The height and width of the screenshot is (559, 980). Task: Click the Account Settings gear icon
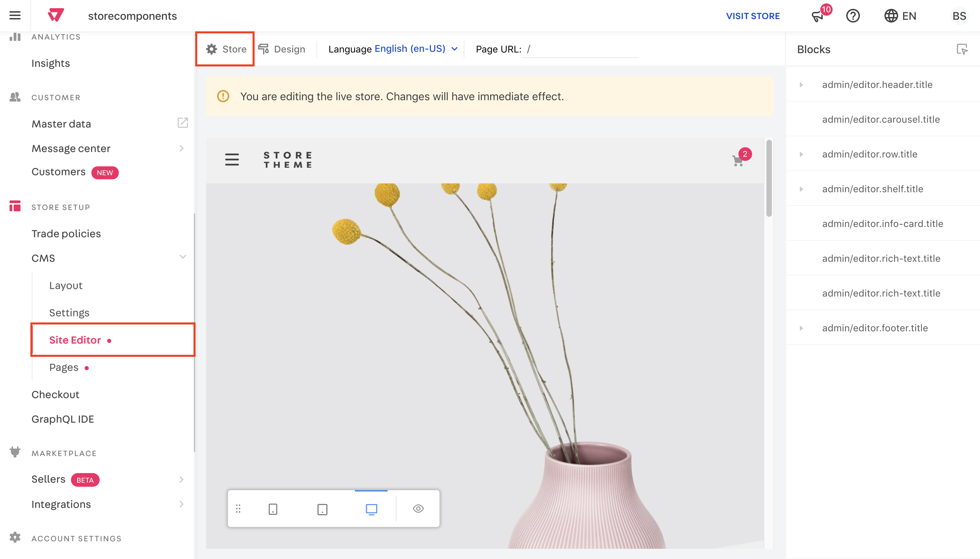pyautogui.click(x=15, y=538)
